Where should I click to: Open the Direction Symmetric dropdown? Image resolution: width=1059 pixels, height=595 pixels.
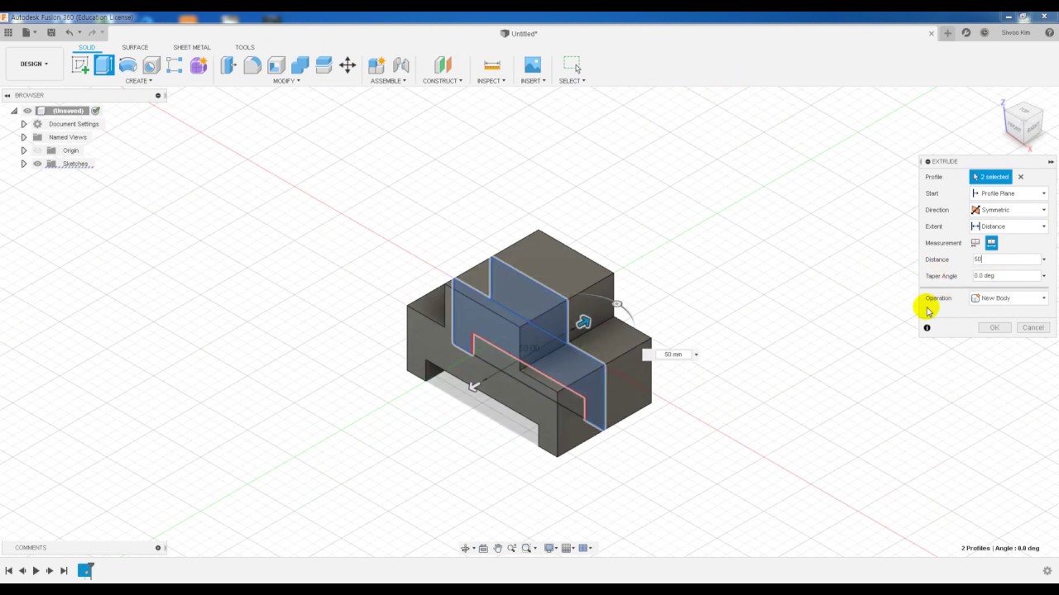(x=1009, y=210)
